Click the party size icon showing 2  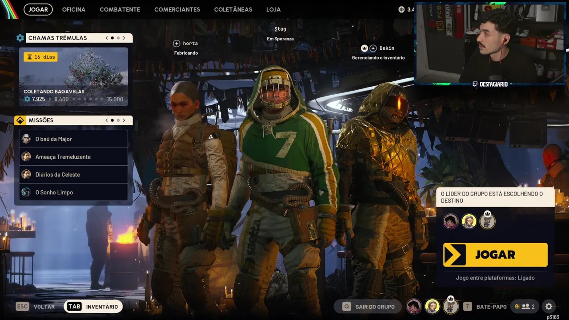(525, 306)
